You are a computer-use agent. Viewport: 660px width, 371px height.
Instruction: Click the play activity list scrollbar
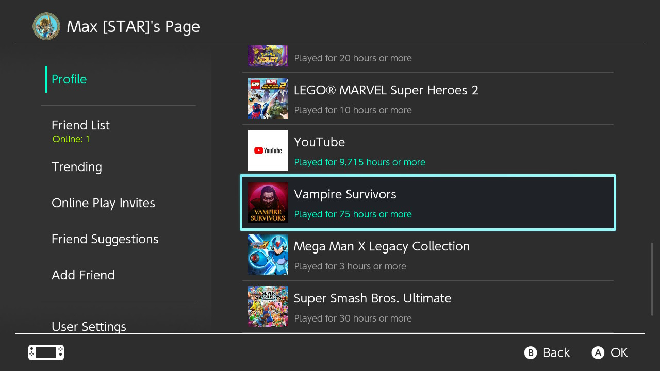(652, 279)
